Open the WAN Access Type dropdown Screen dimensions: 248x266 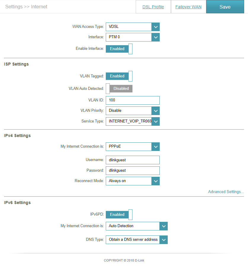coord(132,27)
